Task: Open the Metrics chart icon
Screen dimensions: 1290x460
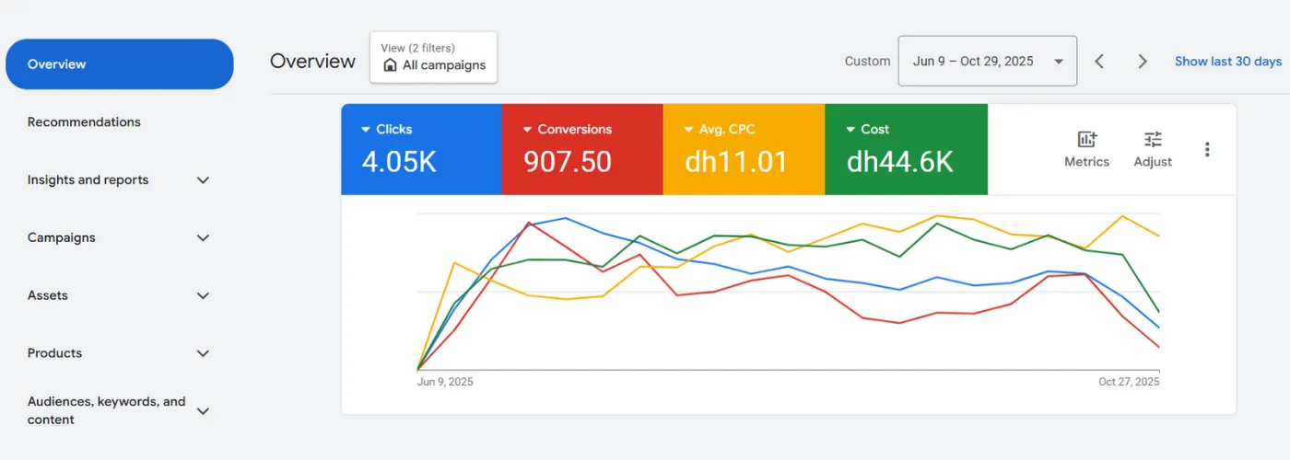Action: 1087,140
